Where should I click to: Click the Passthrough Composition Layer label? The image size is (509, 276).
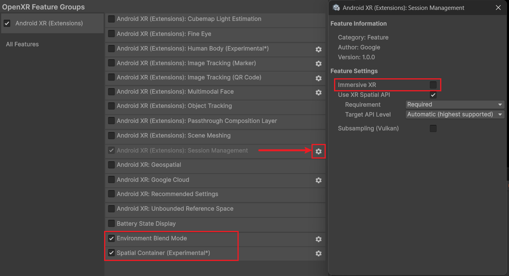click(x=197, y=121)
